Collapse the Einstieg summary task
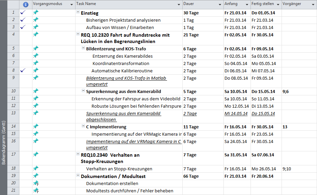The width and height of the screenshot is (317, 195). (78, 13)
